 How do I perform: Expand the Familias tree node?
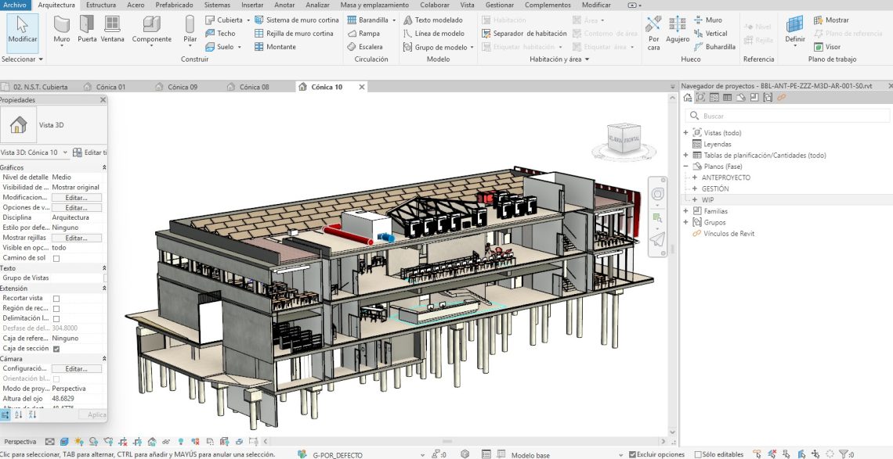pyautogui.click(x=686, y=211)
